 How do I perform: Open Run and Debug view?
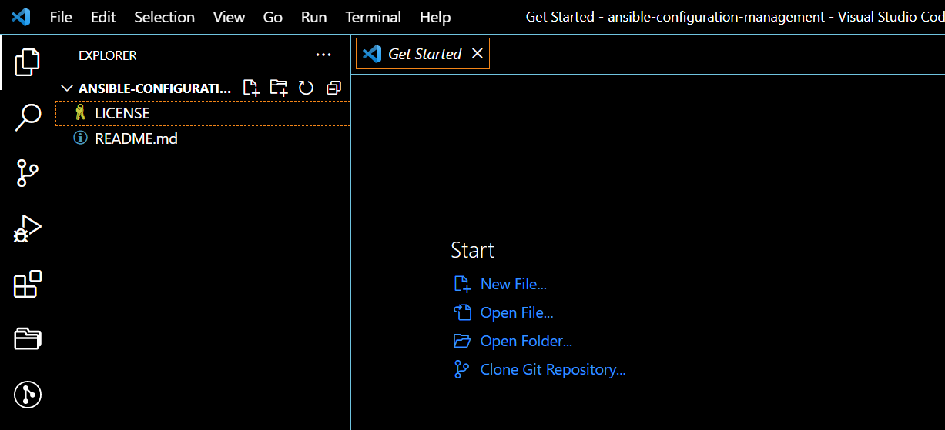(28, 228)
